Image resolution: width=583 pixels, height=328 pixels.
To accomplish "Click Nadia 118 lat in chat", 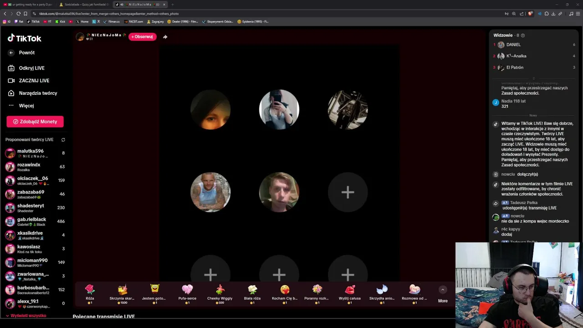I will 513,101.
